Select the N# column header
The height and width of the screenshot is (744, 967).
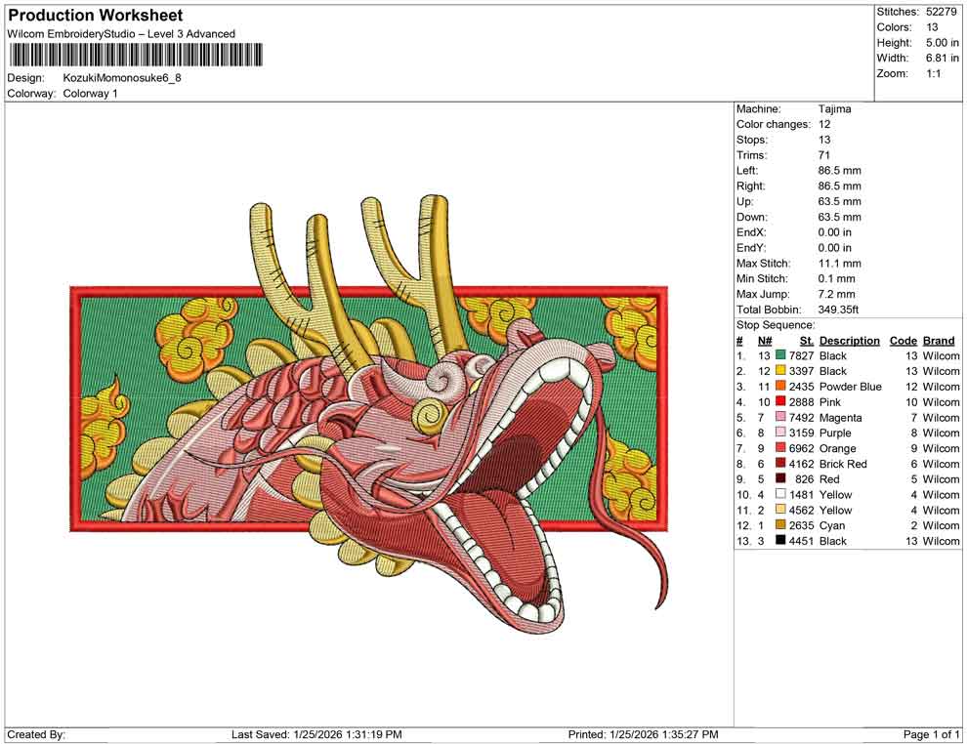(x=765, y=340)
